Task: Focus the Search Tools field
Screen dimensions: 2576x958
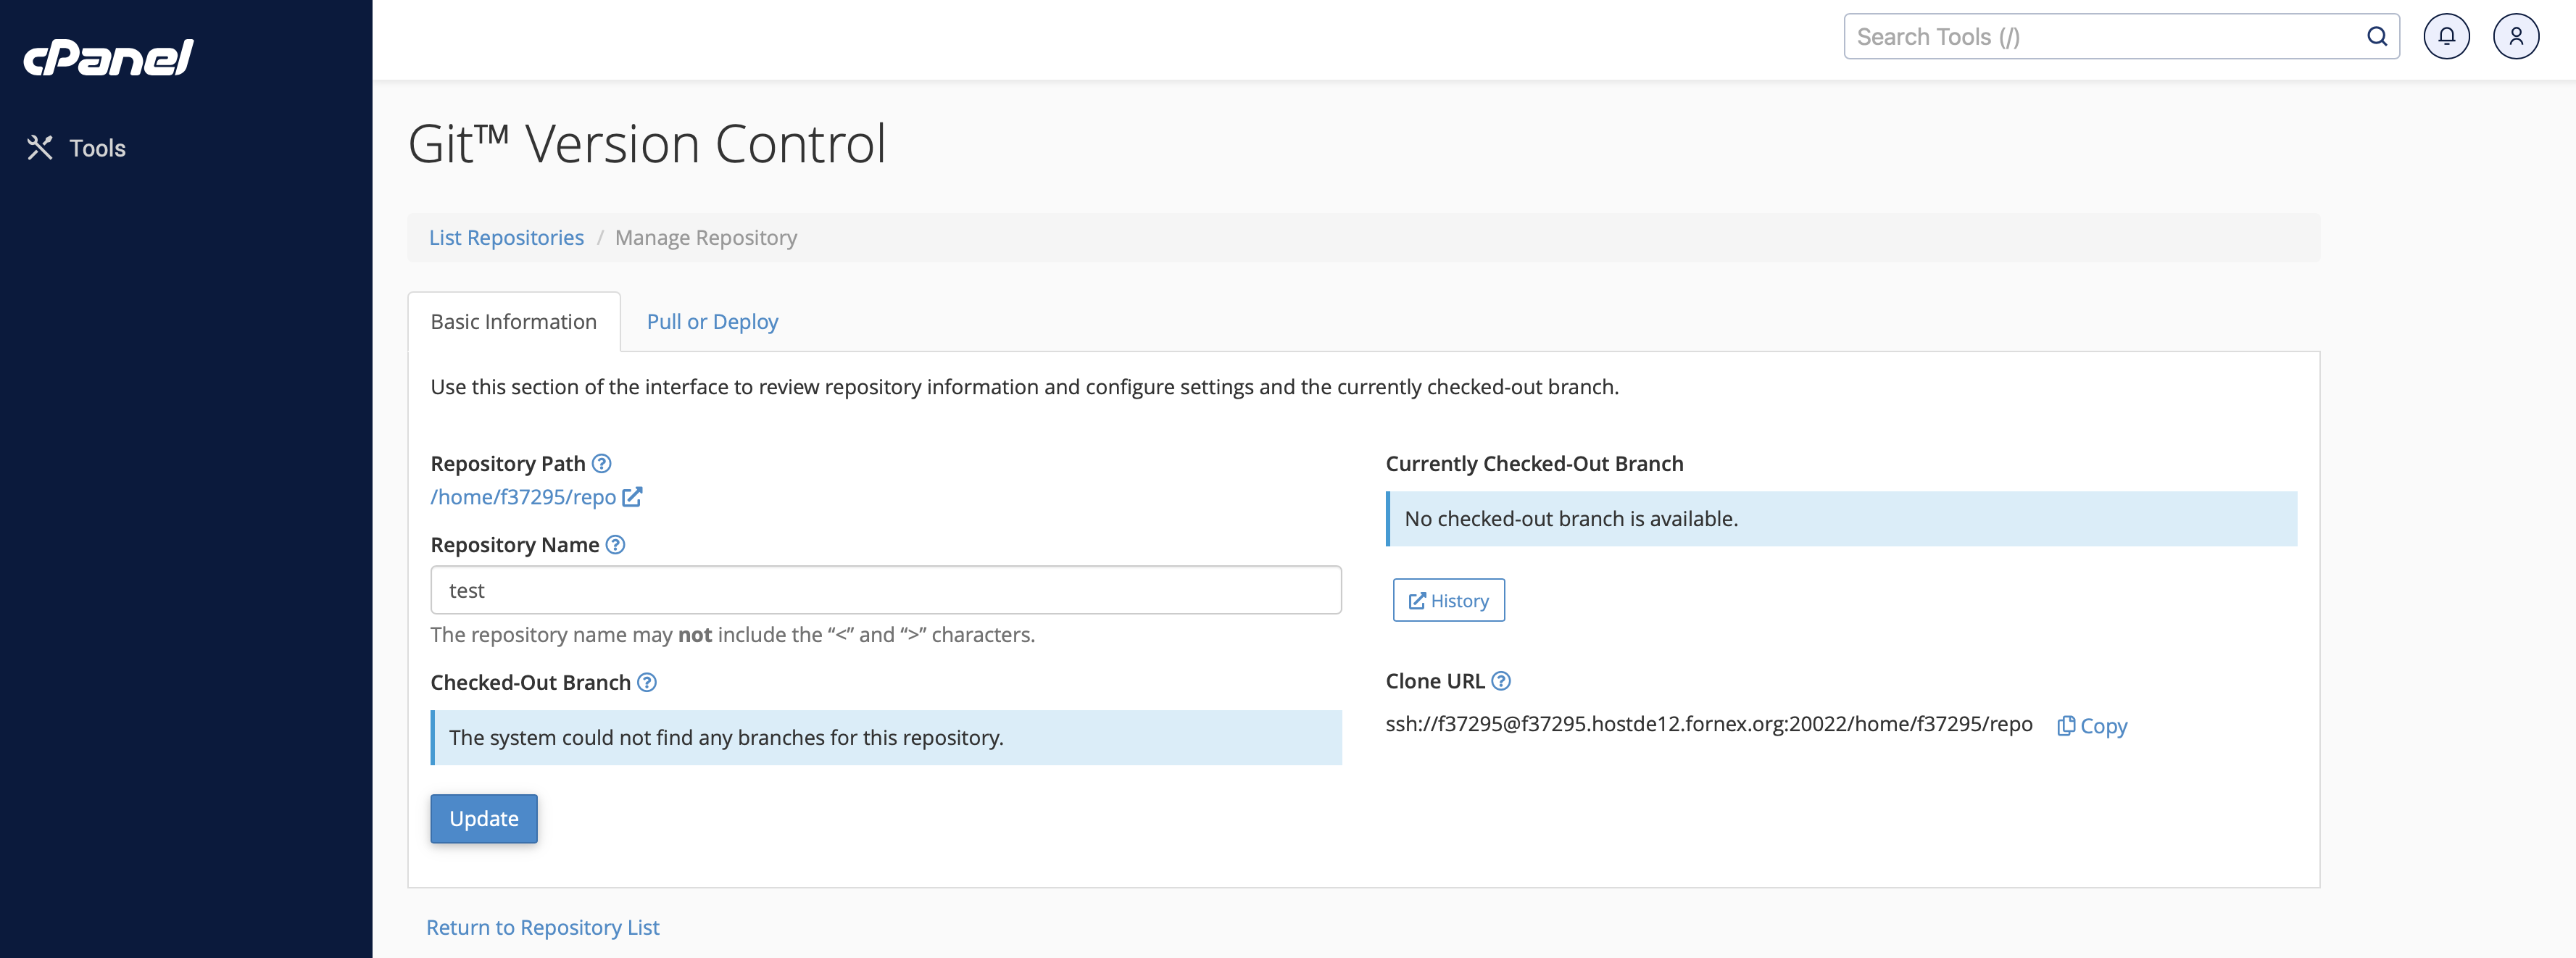Action: point(2121,37)
